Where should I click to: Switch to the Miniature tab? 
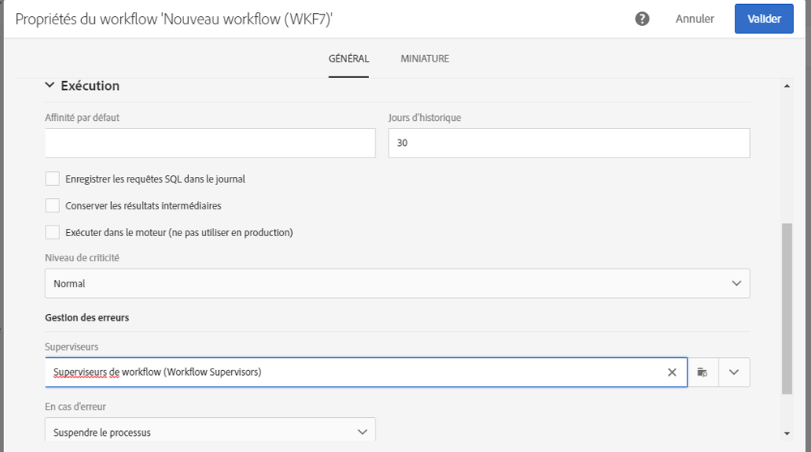[x=425, y=58]
